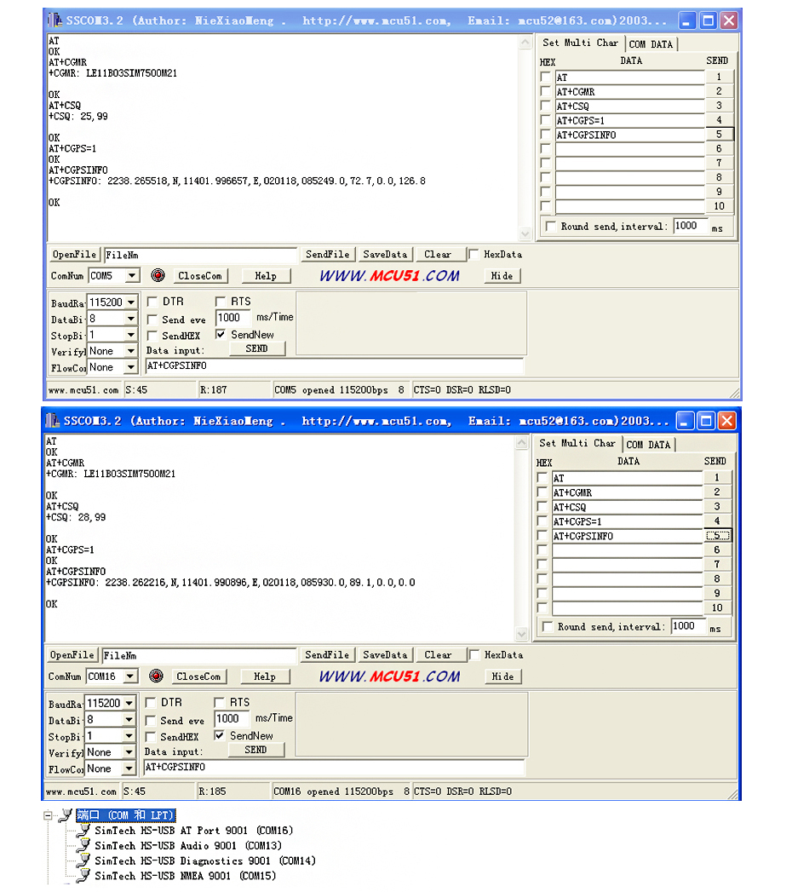The height and width of the screenshot is (892, 792).
Task: Send AT+CGPS=1 using button 4 in COM16 window
Action: pos(717,521)
